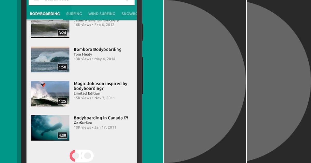The height and width of the screenshot is (163, 311).
Task: Click the 3:24 duration badge
Action: click(x=62, y=33)
